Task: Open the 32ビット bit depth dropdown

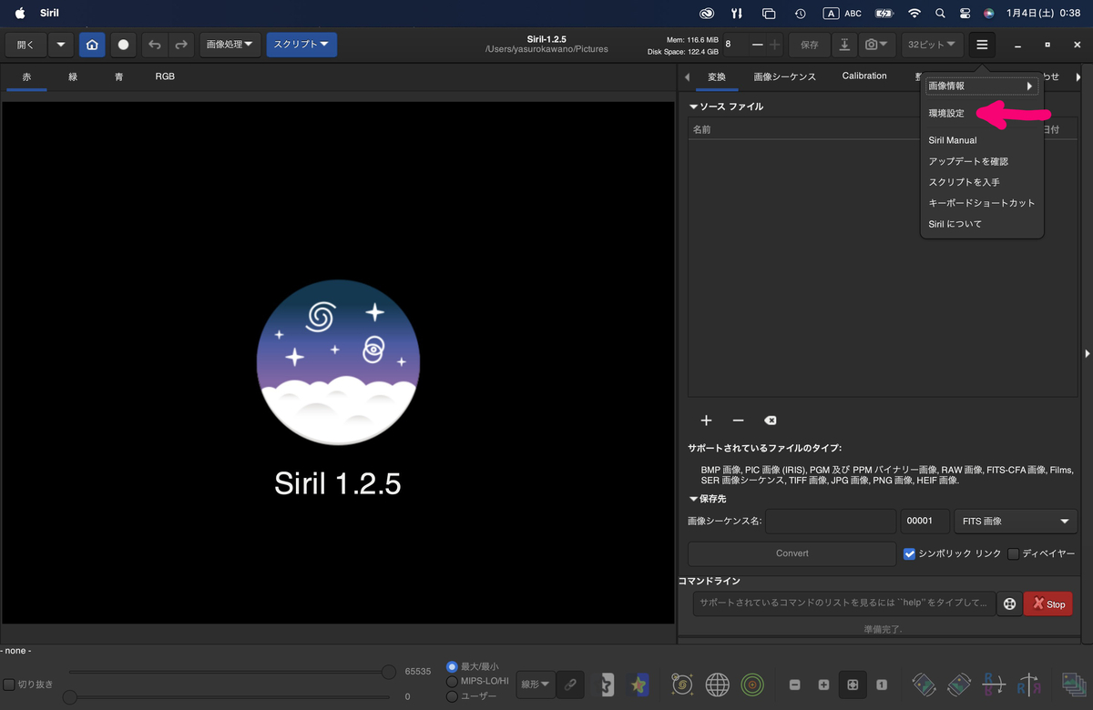Action: pyautogui.click(x=932, y=45)
